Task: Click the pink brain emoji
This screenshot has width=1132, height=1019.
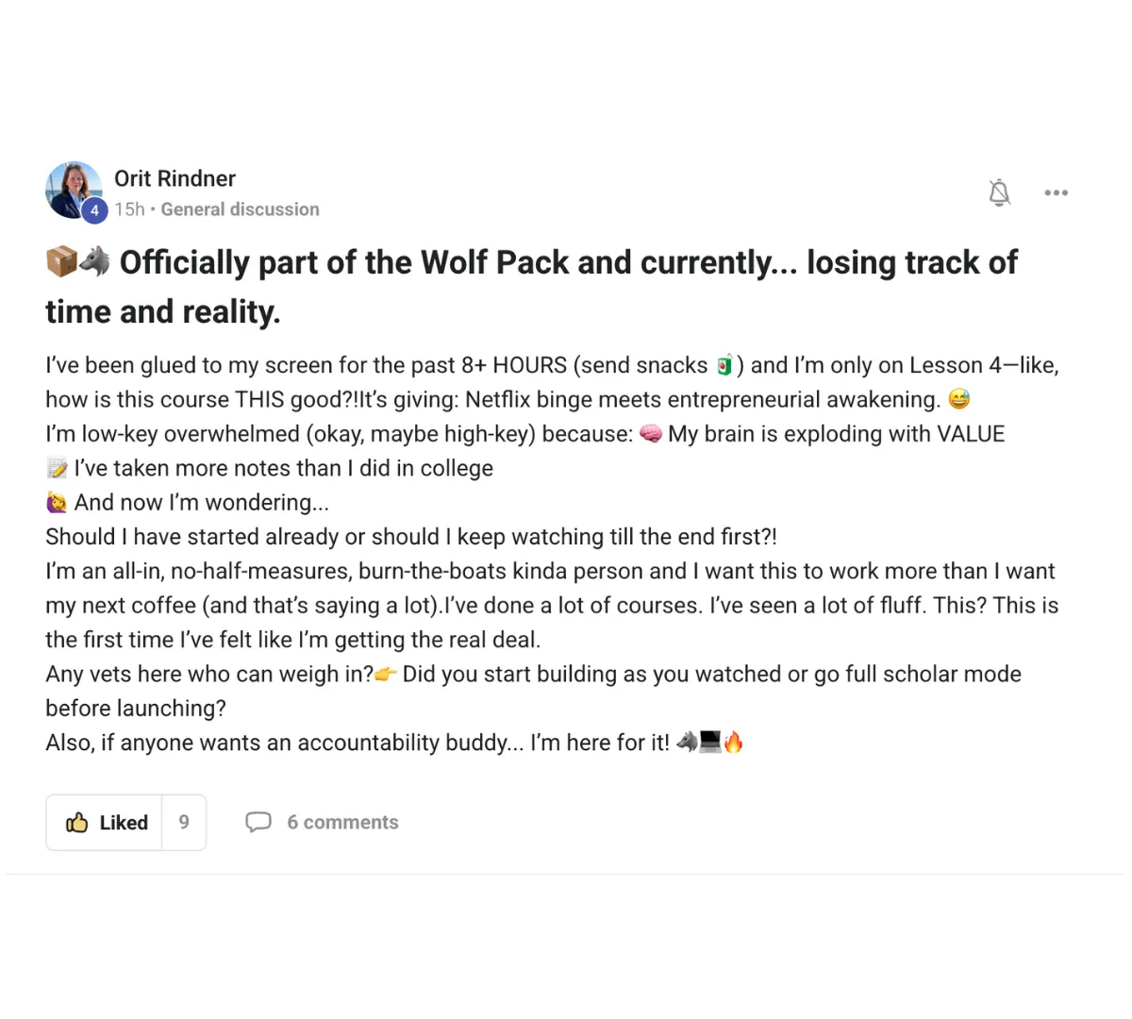Action: (x=651, y=434)
